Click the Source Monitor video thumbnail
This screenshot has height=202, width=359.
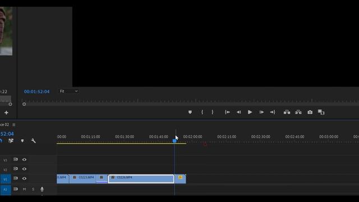point(6,31)
